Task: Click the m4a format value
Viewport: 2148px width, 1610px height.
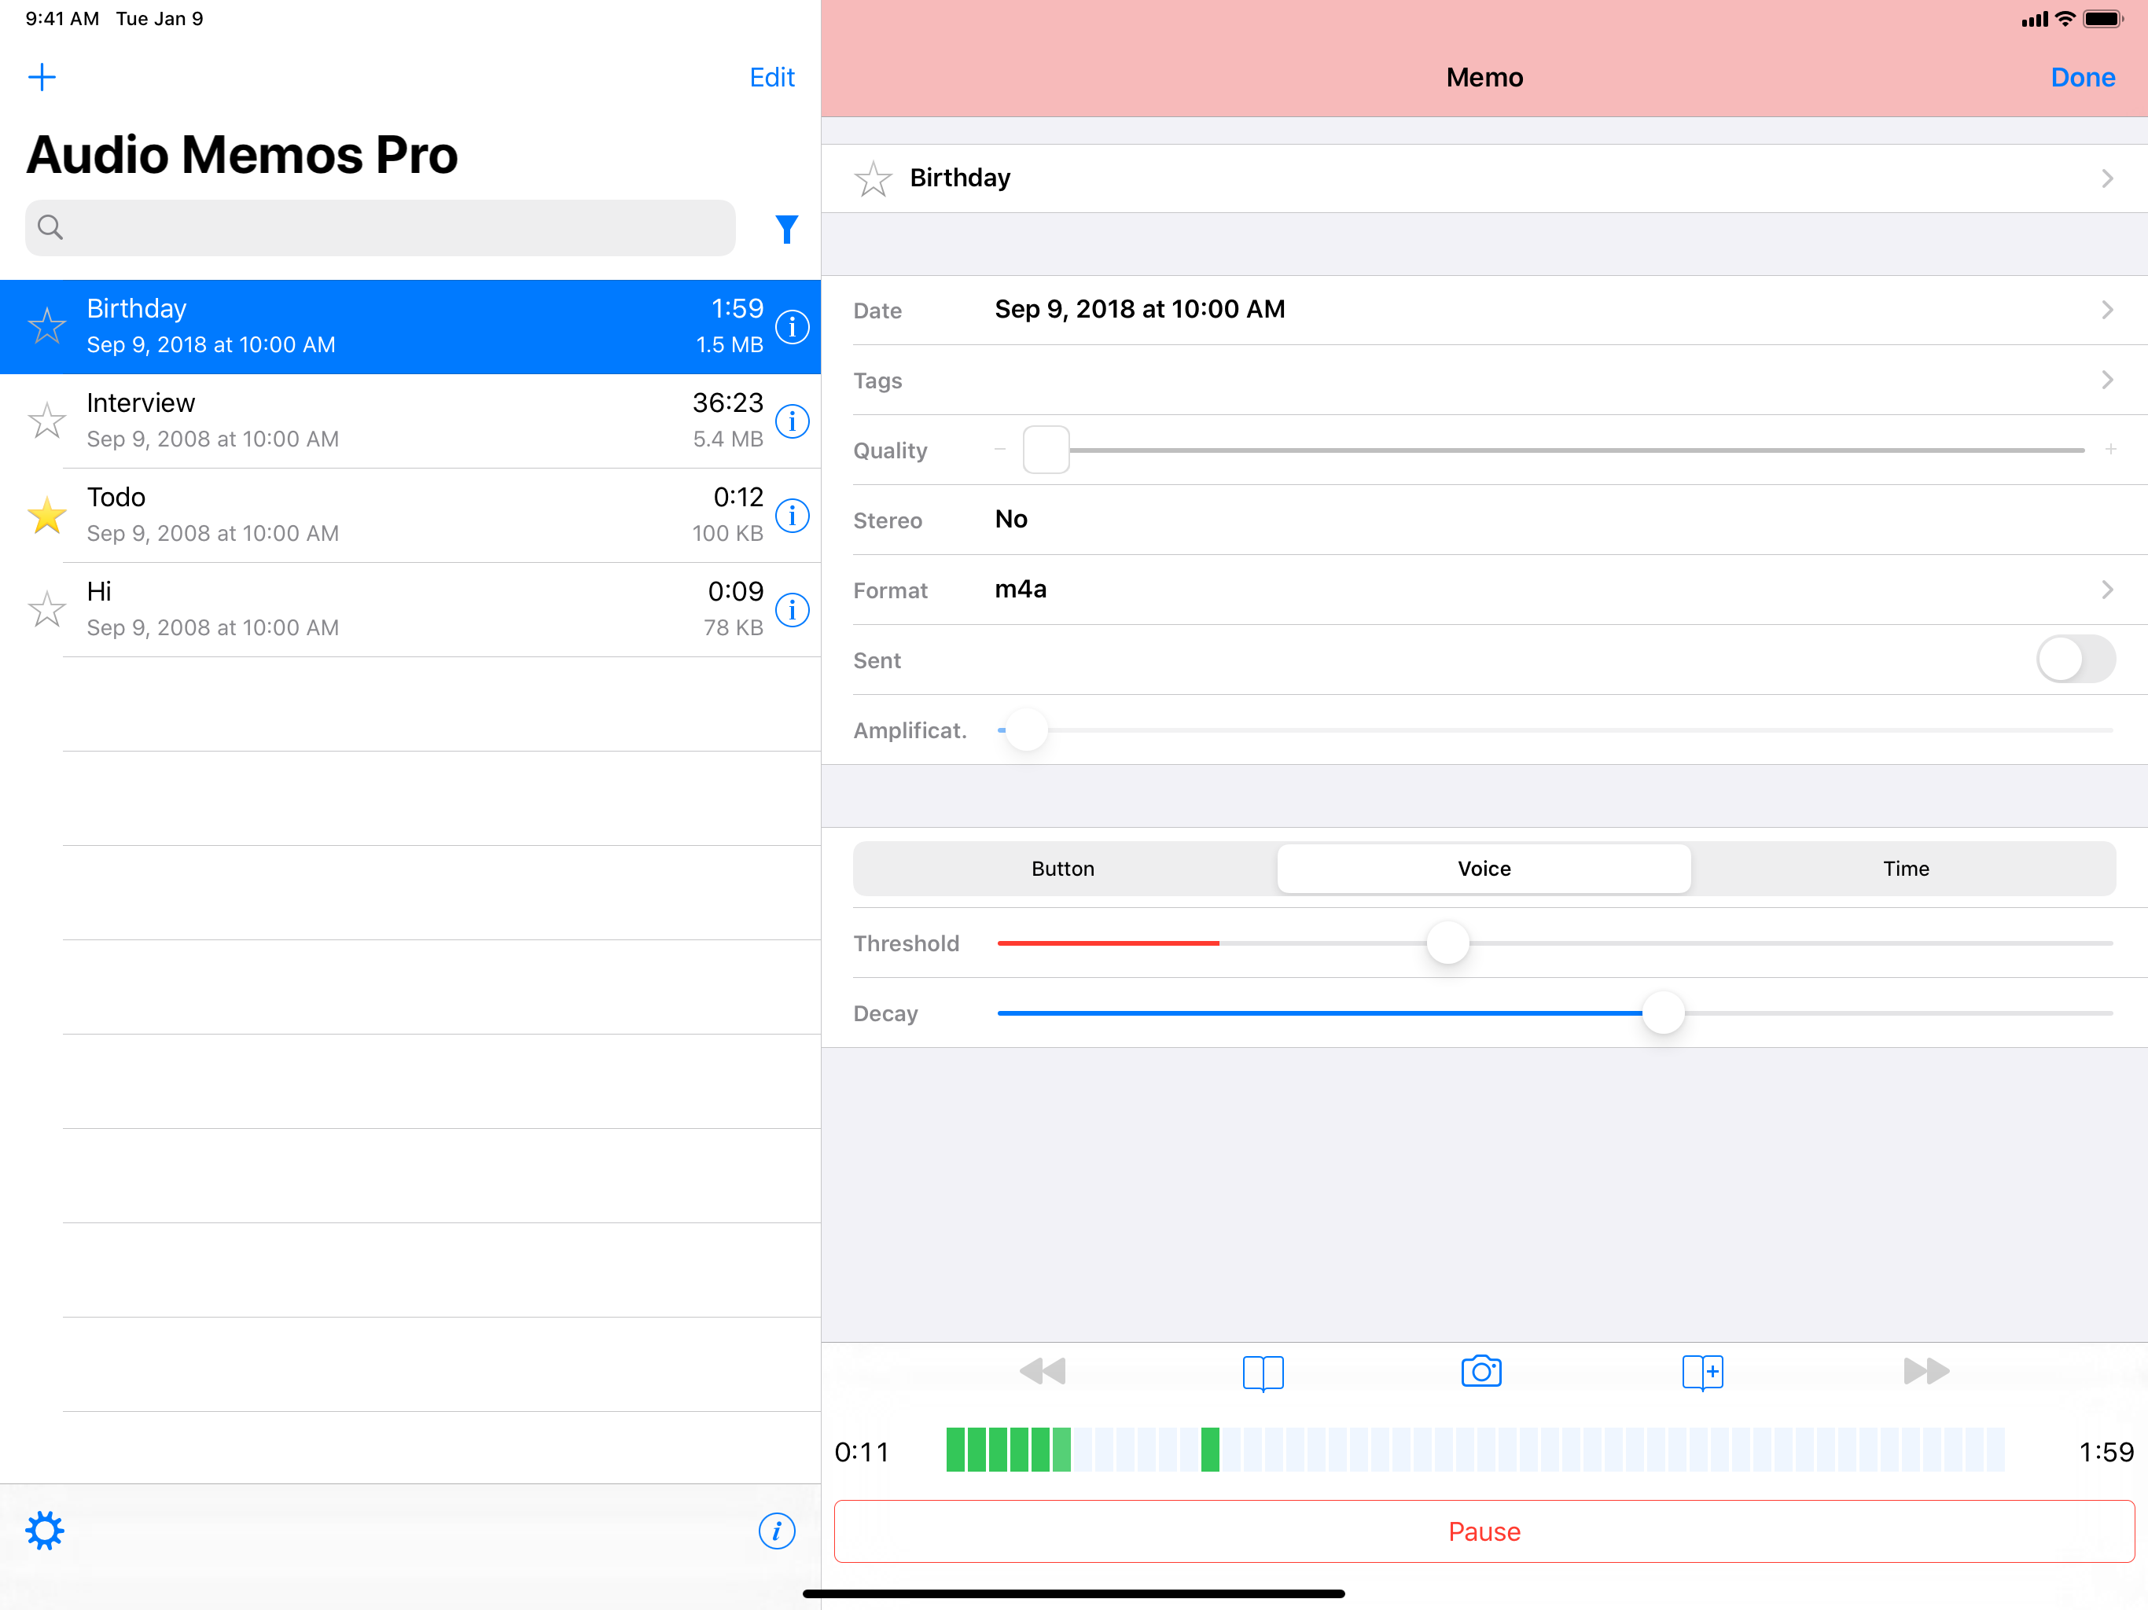Action: click(1021, 590)
